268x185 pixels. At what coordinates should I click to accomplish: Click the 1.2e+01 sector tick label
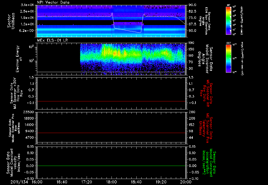pyautogui.click(x=27, y=24)
